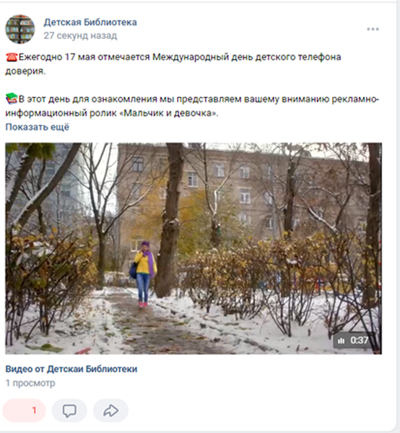This screenshot has height=433, width=400.
Task: Open the three-dots post options menu
Action: (373, 29)
